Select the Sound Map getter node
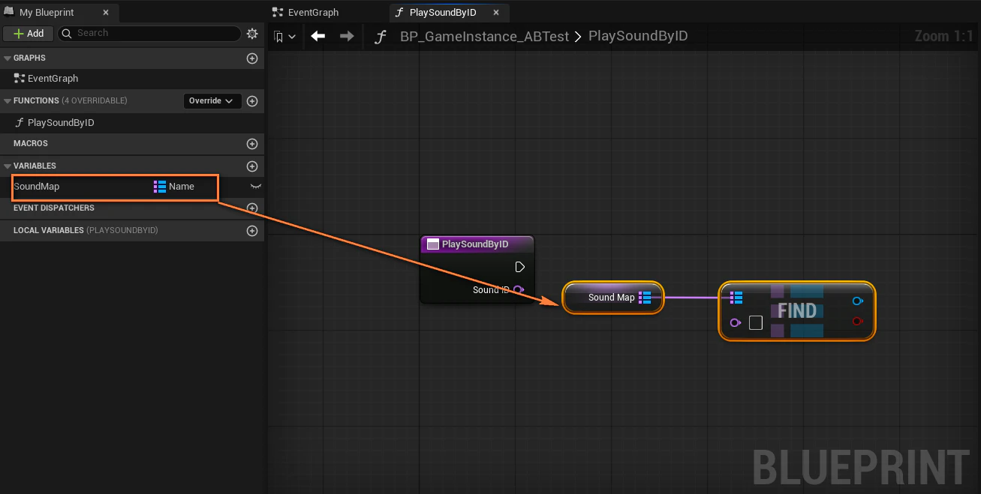 pyautogui.click(x=613, y=298)
